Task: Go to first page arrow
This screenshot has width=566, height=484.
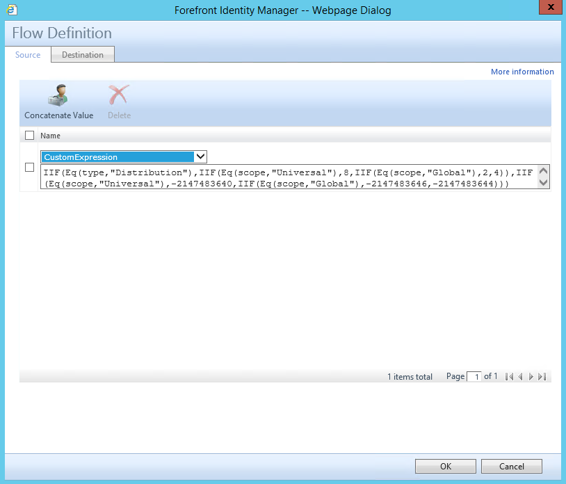Action: (x=509, y=376)
